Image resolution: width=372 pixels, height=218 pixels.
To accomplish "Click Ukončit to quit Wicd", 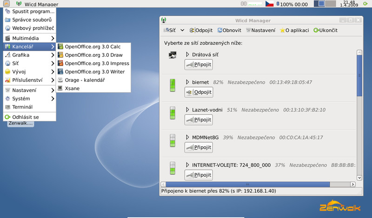I will (x=325, y=30).
